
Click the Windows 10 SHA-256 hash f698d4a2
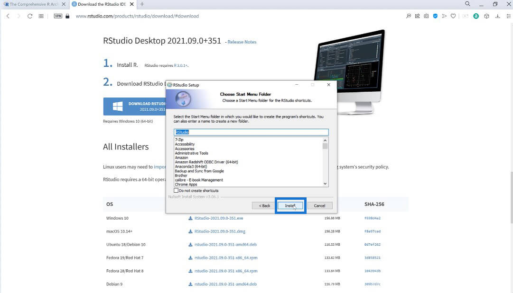point(373,218)
